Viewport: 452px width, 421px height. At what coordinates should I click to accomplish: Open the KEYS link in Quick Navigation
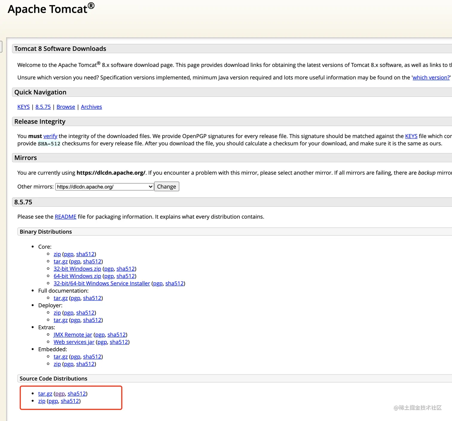click(x=24, y=107)
